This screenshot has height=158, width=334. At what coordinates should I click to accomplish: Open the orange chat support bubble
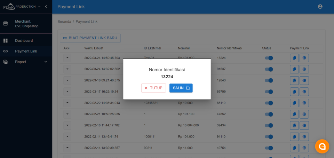tap(322, 146)
